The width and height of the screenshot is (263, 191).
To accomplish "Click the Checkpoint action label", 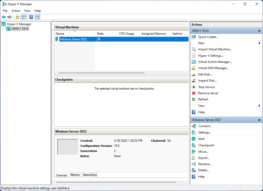I will click(206, 145).
